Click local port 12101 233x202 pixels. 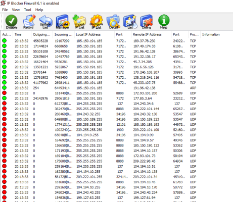pyautogui.click(x=121, y=125)
